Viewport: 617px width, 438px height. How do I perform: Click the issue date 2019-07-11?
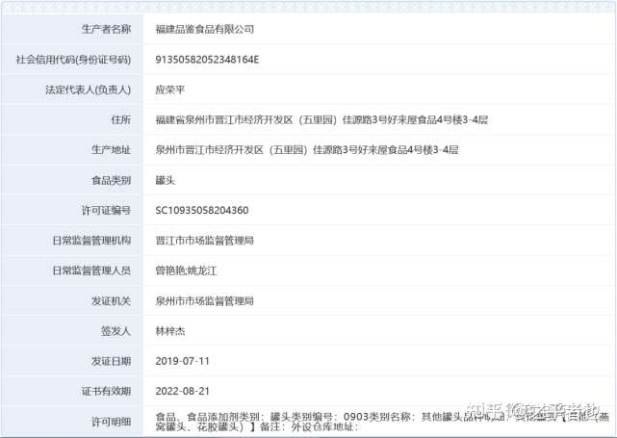tap(182, 361)
